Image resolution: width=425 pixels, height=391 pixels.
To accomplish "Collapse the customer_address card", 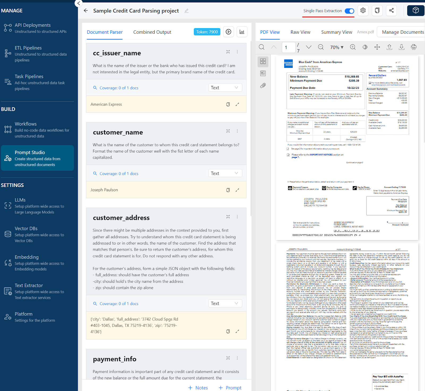I will [x=228, y=217].
